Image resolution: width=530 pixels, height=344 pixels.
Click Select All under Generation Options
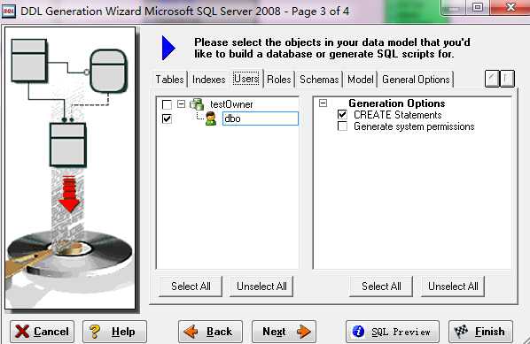381,287
